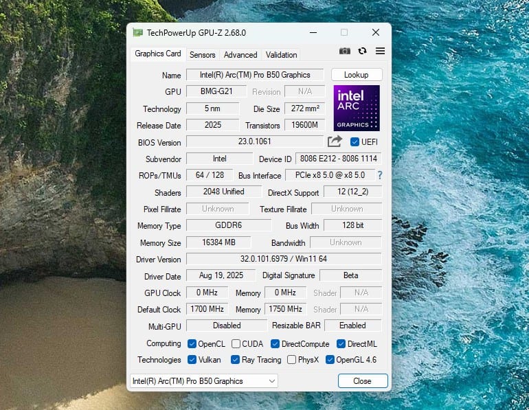Click the Bandwidth Unknown field

346,242
